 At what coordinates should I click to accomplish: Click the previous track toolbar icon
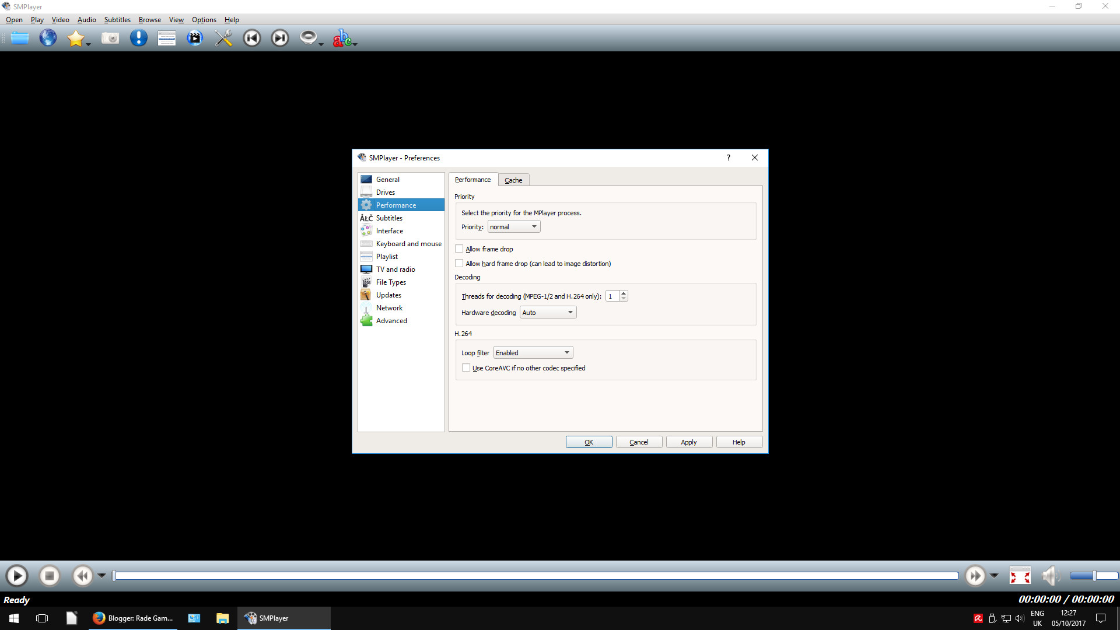(251, 38)
